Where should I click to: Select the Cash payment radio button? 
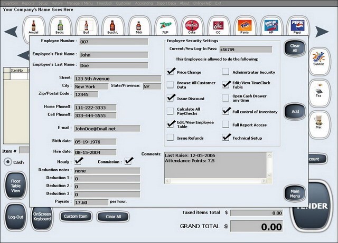(x=8, y=162)
